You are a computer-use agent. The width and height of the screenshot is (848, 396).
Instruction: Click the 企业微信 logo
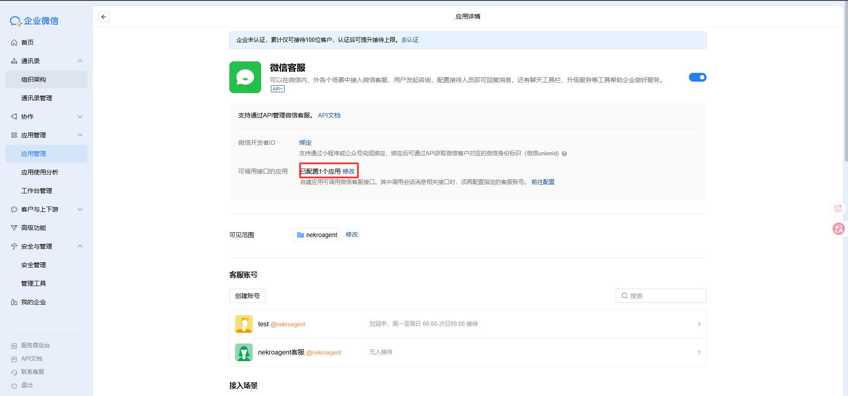[34, 21]
